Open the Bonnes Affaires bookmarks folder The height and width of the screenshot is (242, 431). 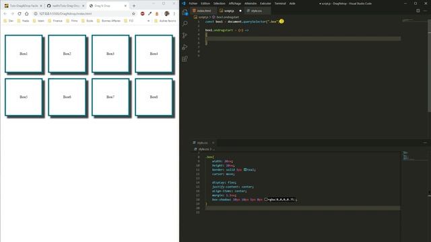(108, 21)
